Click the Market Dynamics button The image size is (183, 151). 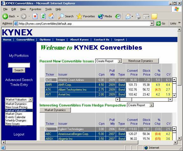coord(55,110)
